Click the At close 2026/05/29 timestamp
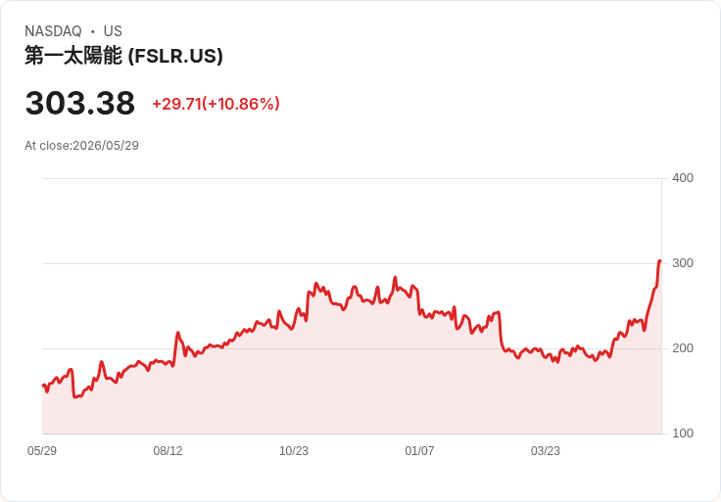Viewport: 721px width, 502px height. 81,146
